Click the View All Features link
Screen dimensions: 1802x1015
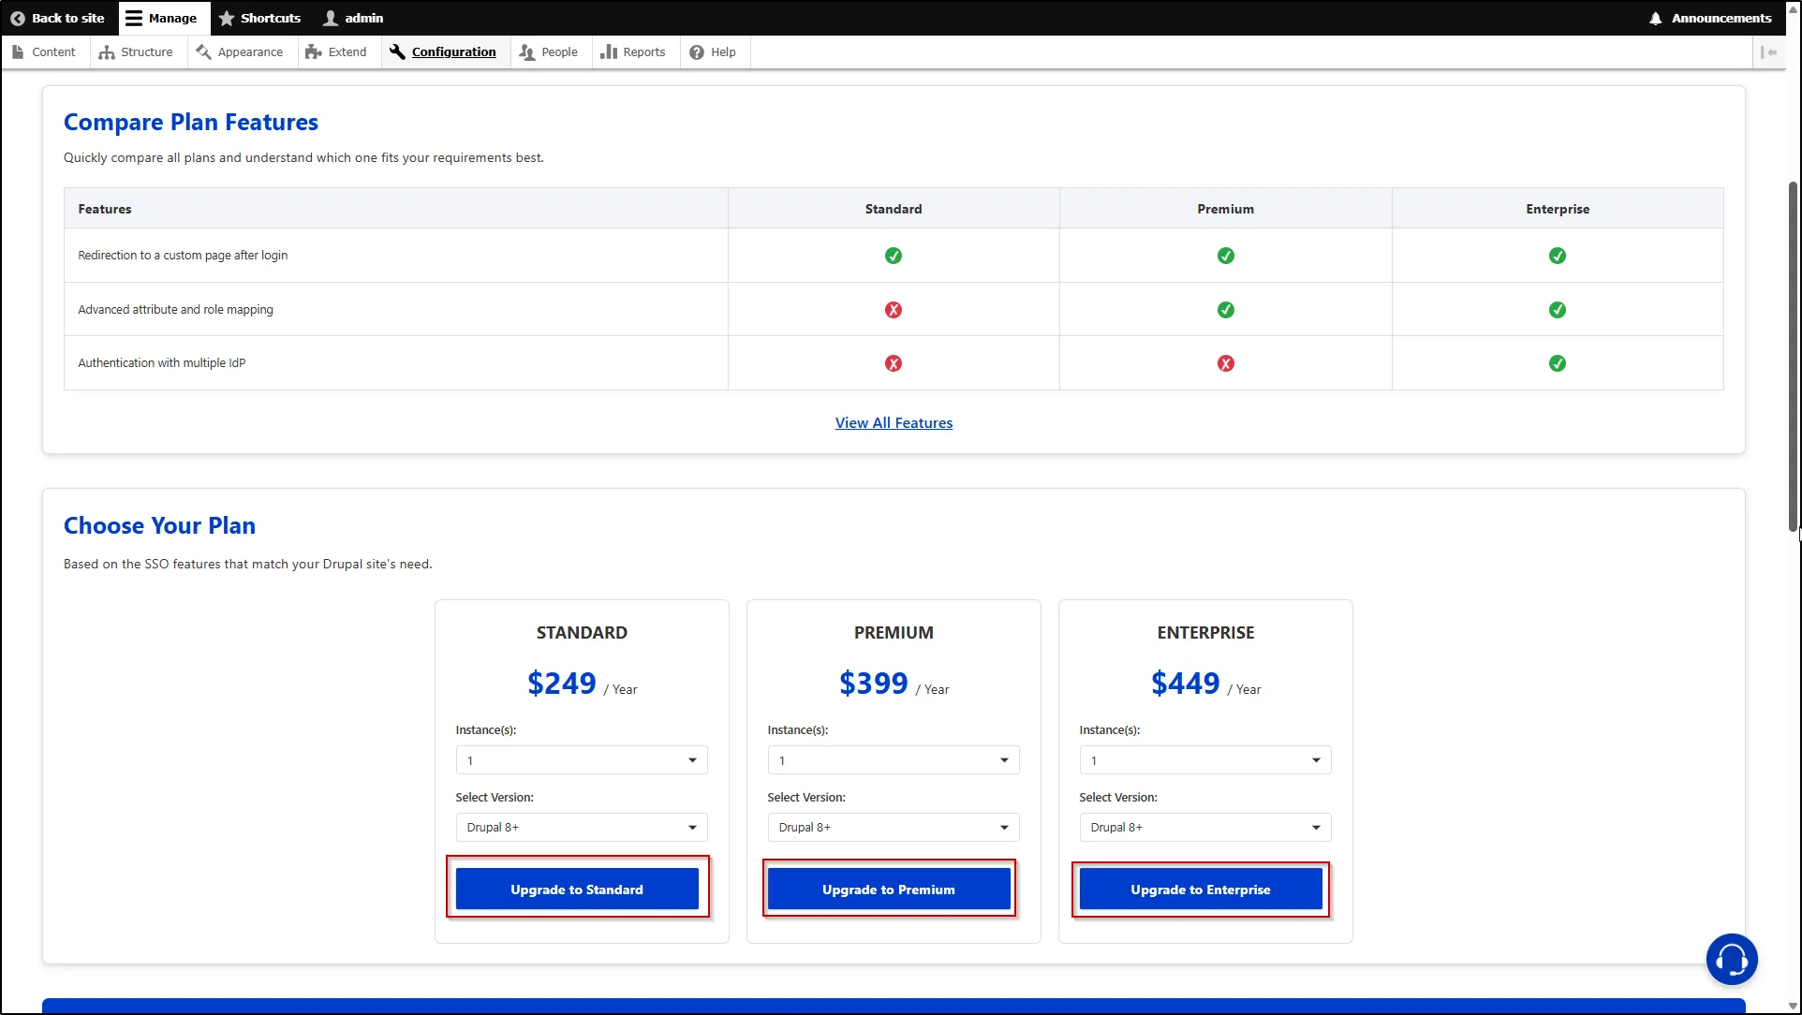click(894, 423)
